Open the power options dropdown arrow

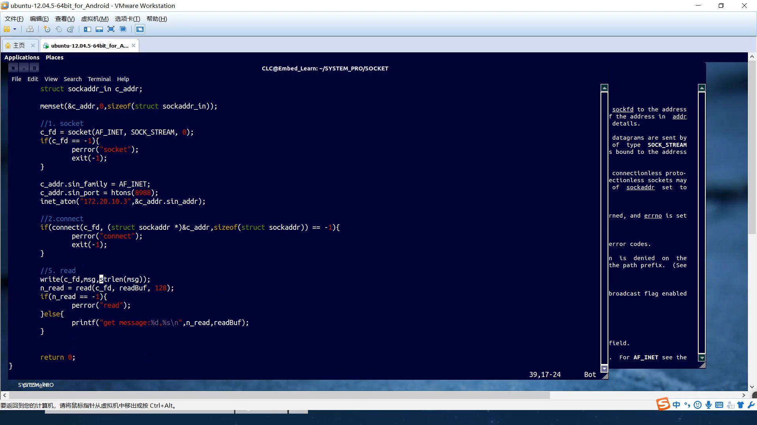[x=15, y=29]
